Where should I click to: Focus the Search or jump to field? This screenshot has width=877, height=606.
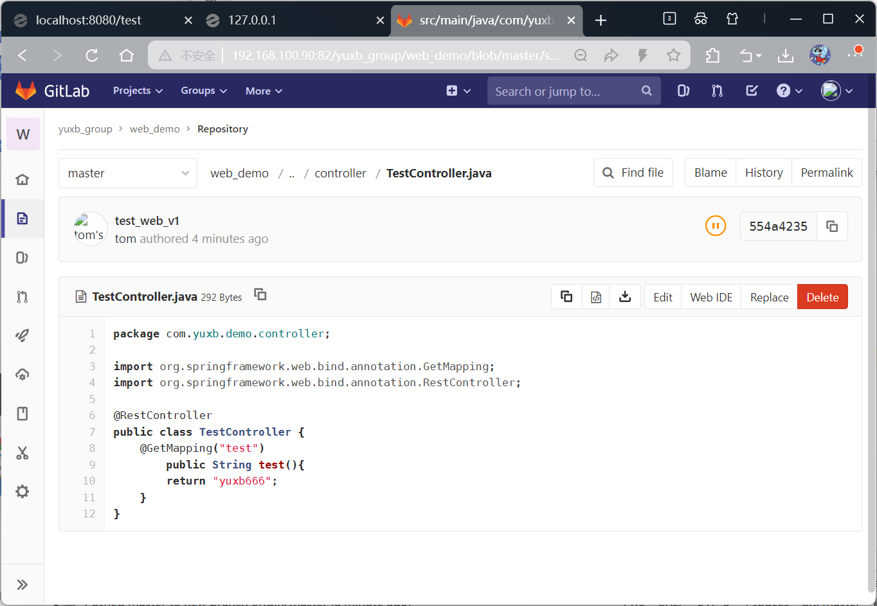[x=574, y=91]
